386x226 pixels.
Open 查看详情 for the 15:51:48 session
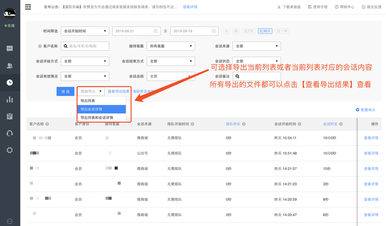371,153
